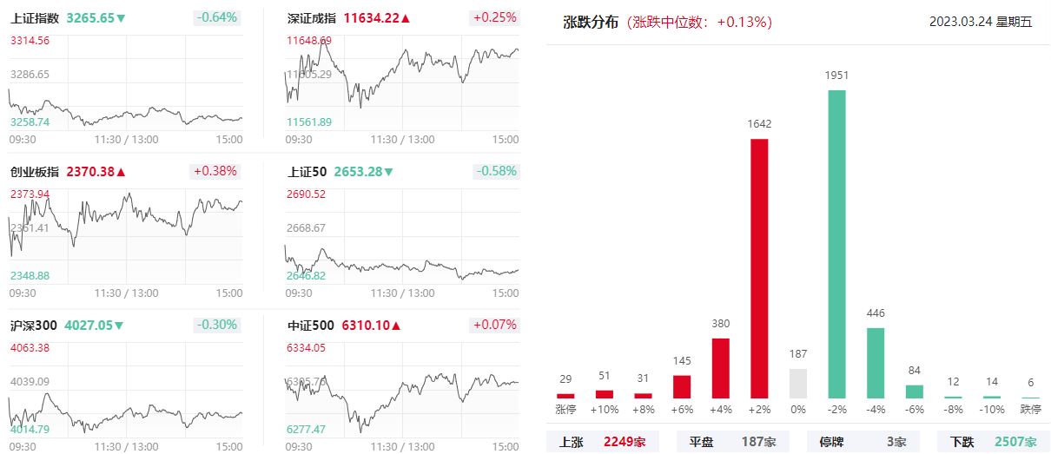Click the 深证成指 intraday line chart
This screenshot has height=454, width=1051.
tap(402, 82)
